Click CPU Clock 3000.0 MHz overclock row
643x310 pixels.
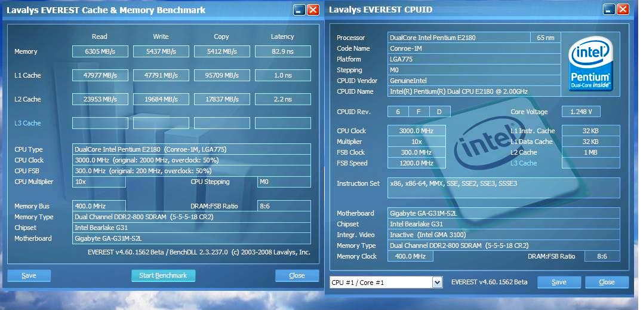coord(192,160)
